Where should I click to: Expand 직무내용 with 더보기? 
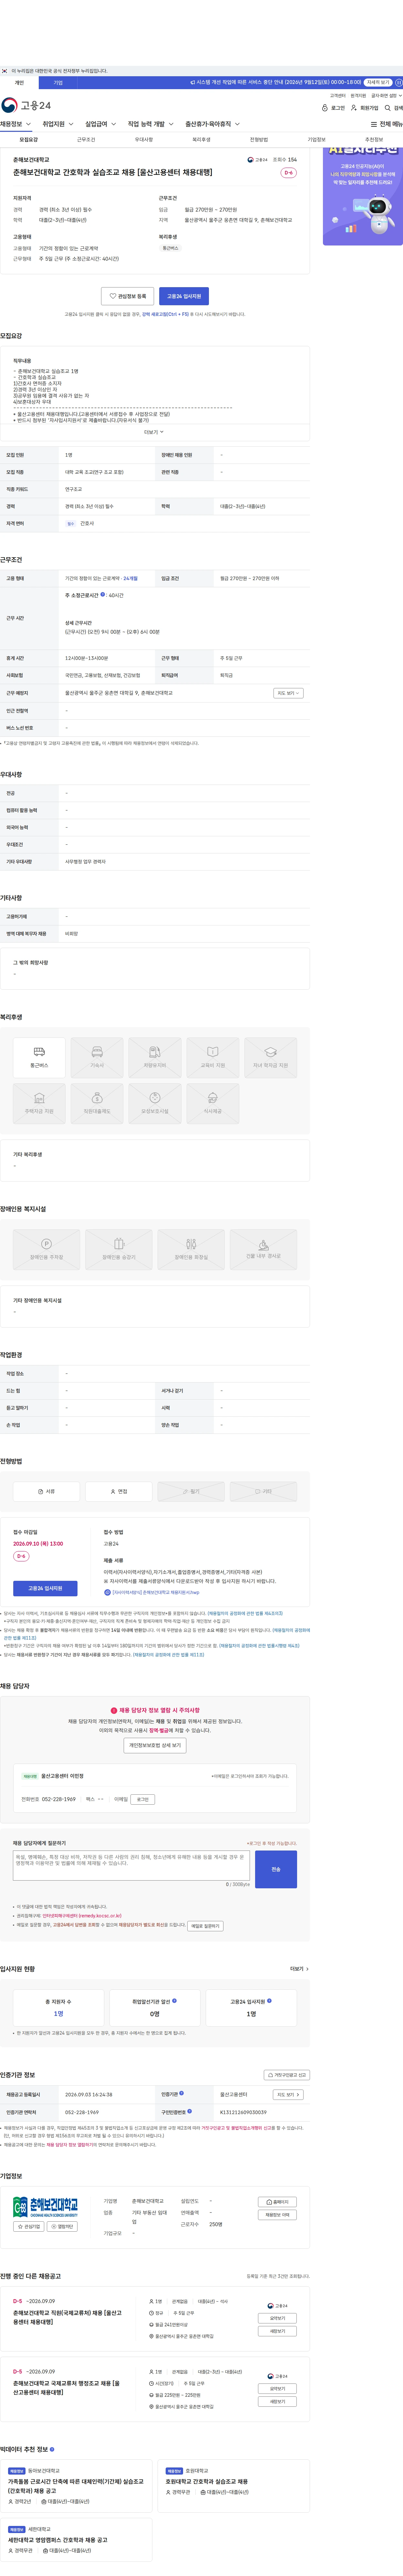[x=154, y=432]
